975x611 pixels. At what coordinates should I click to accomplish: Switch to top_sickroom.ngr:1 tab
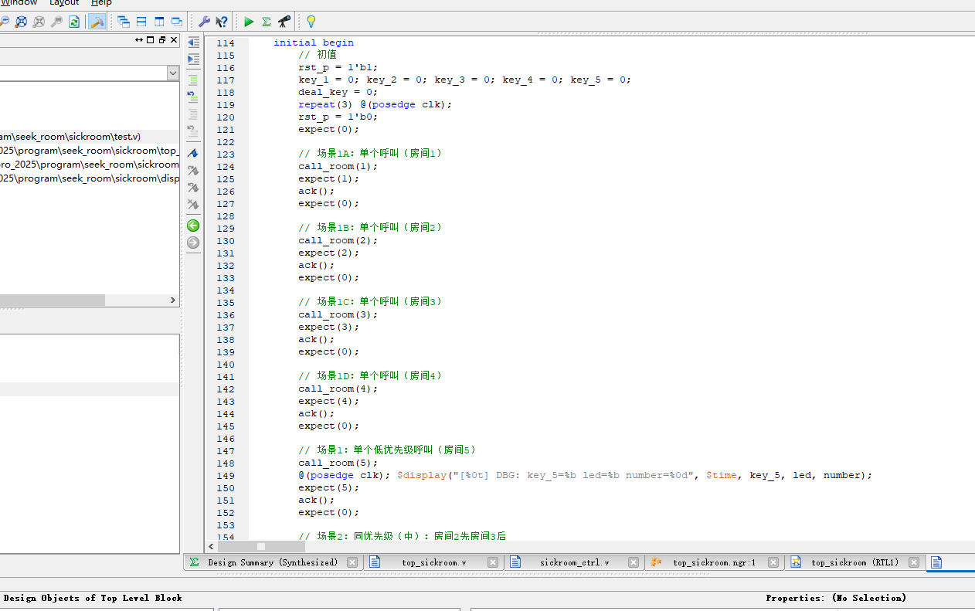point(715,562)
